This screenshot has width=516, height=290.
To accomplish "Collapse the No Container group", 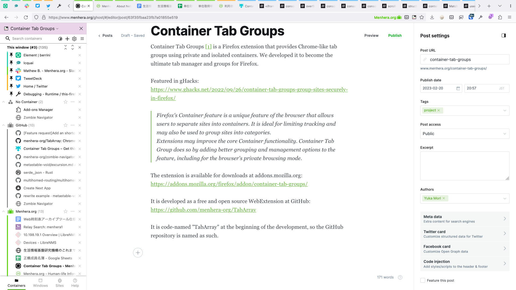I will [3, 102].
